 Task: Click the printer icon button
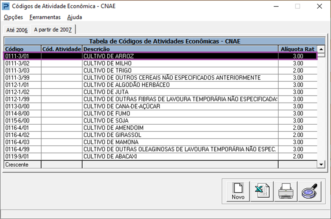tap(286, 191)
